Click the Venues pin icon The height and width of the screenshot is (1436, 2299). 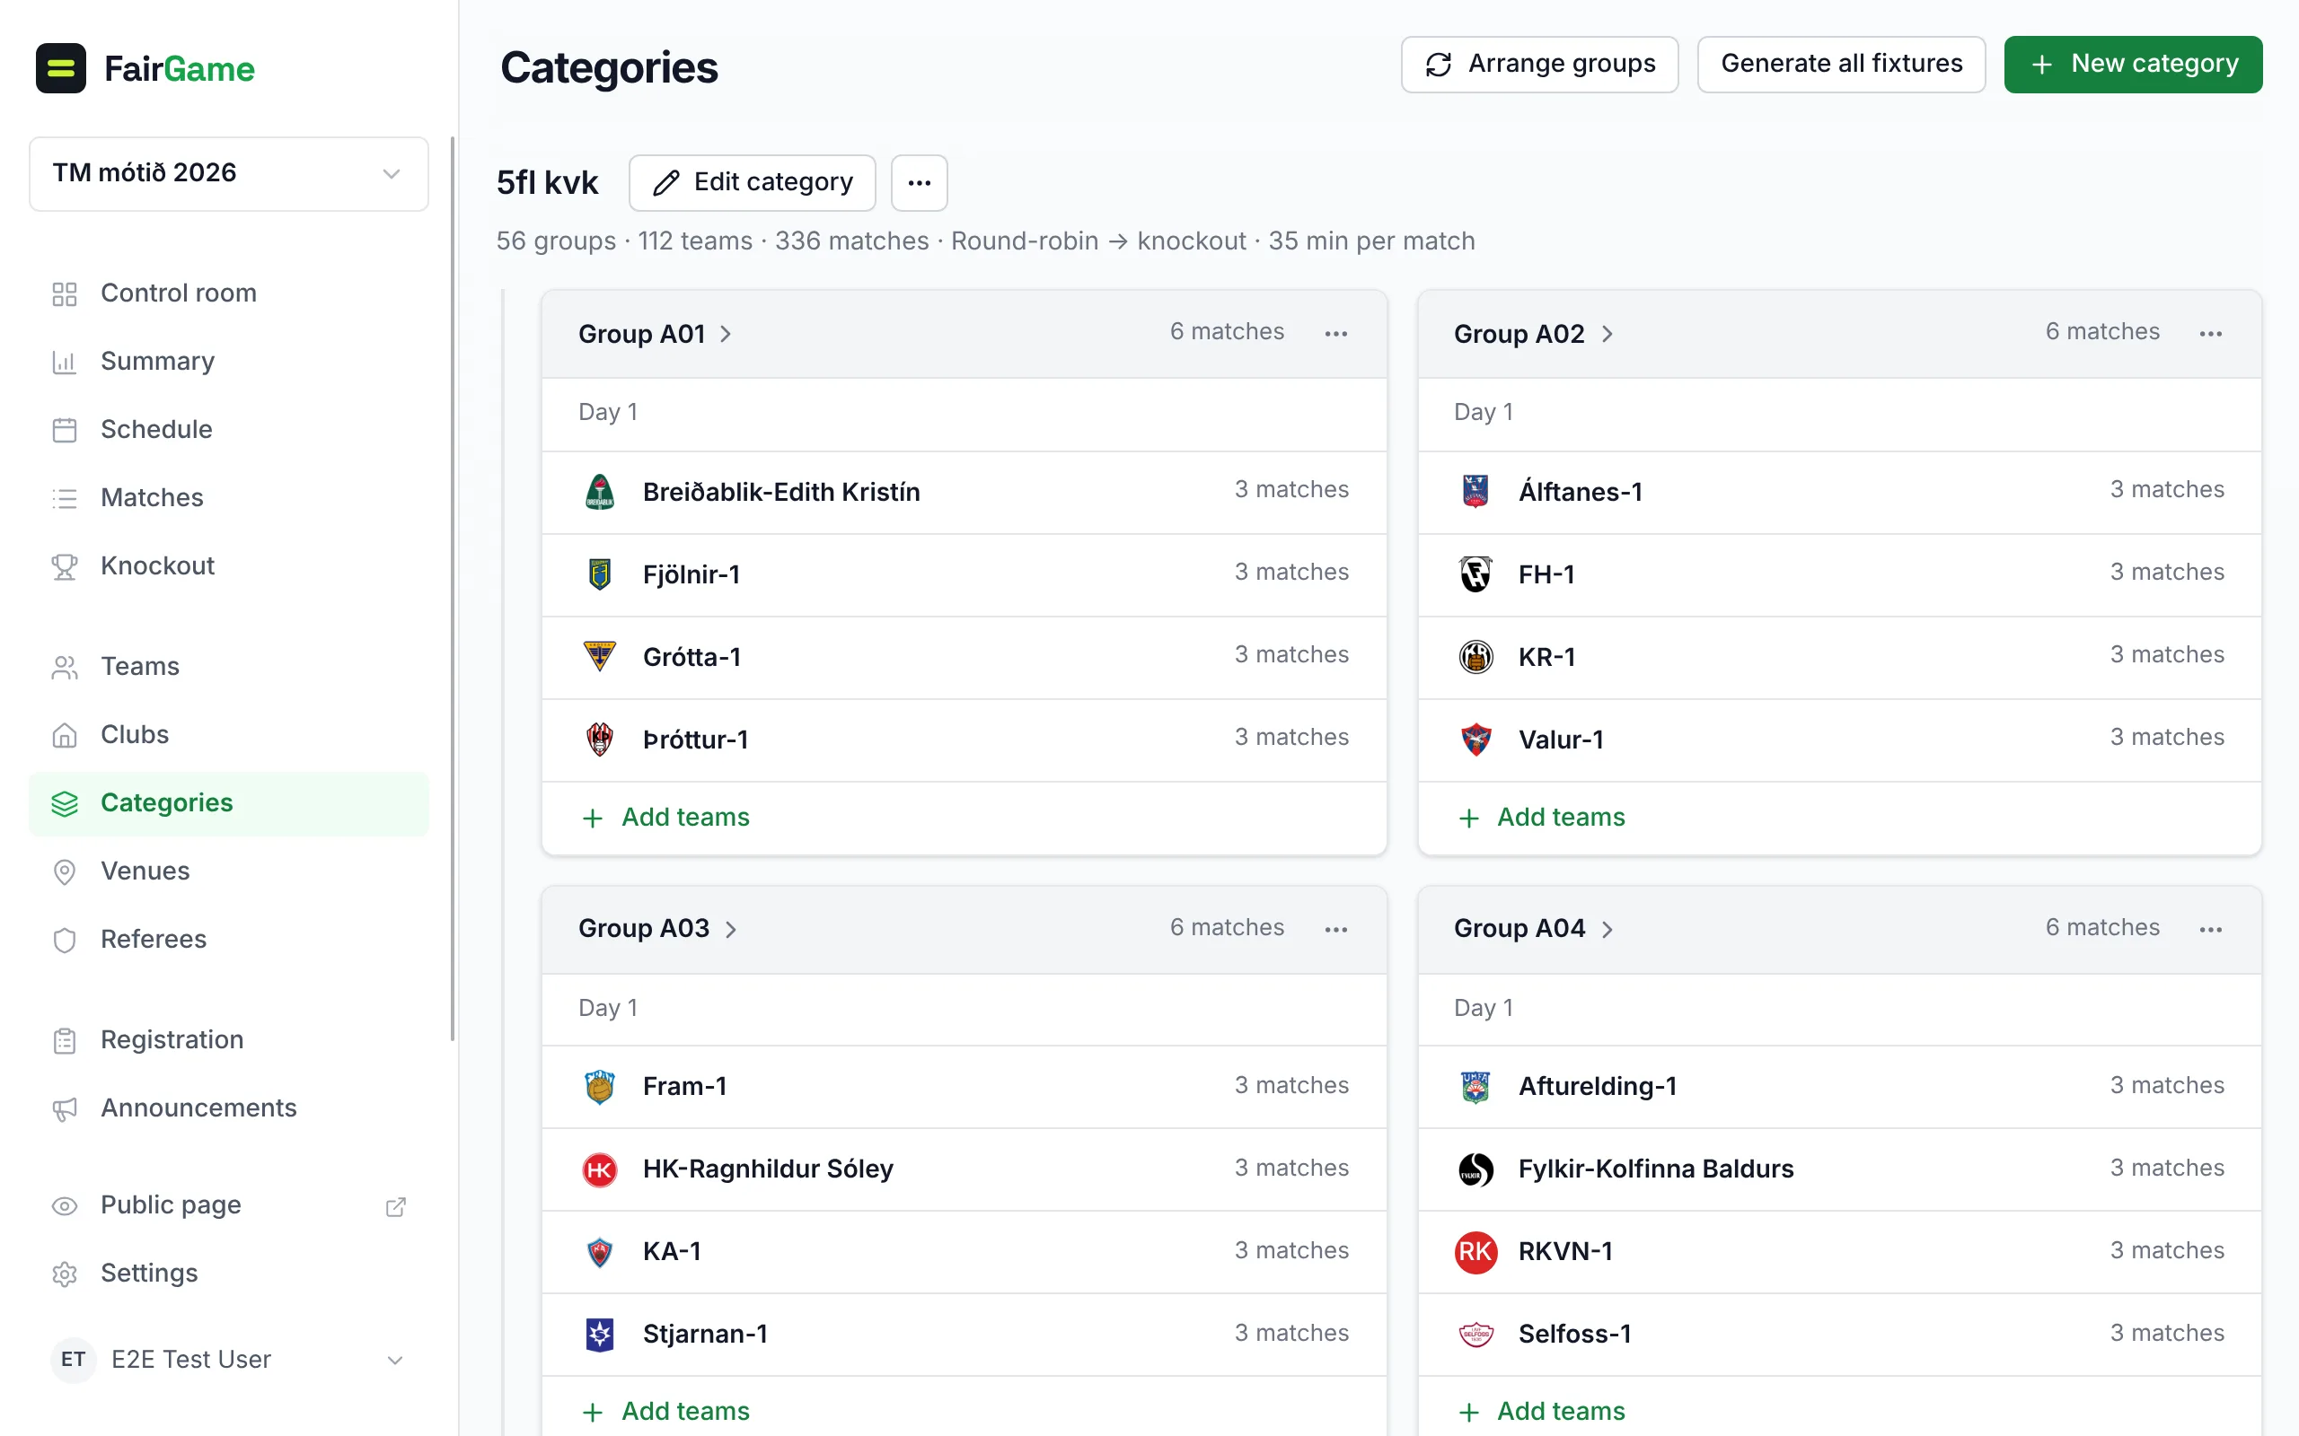[x=65, y=871]
